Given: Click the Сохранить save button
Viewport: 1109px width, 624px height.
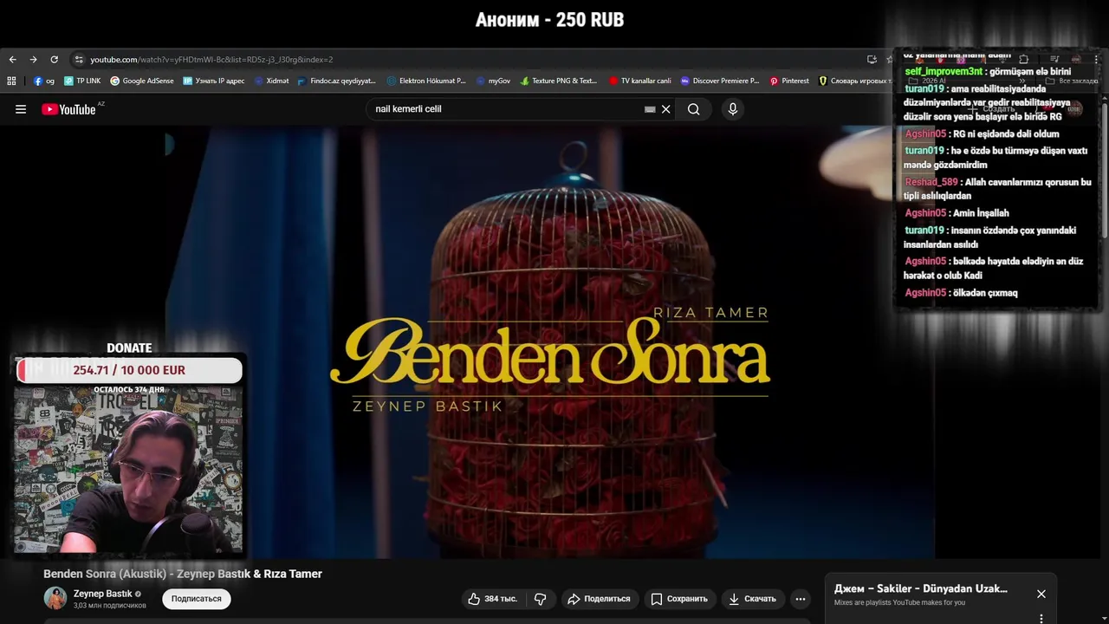Looking at the screenshot, I should [x=679, y=599].
